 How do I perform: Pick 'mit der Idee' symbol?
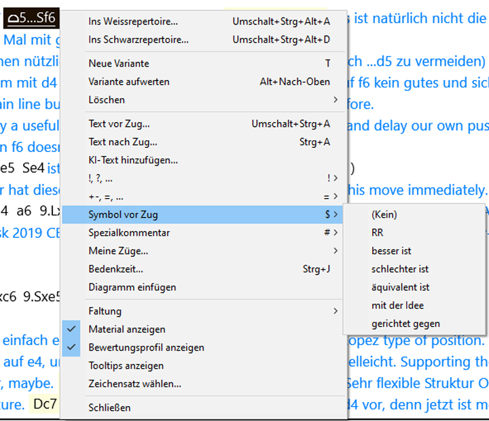point(397,306)
